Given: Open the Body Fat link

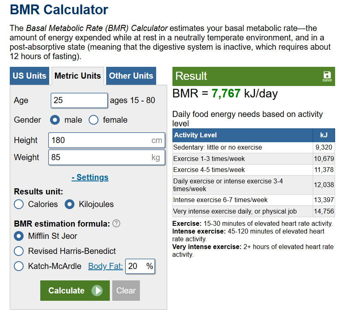Looking at the screenshot, I should tap(105, 266).
